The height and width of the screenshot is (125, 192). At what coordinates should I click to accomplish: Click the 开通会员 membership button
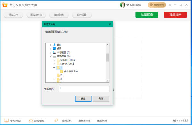157,5
